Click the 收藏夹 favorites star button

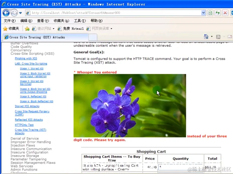click(11, 29)
